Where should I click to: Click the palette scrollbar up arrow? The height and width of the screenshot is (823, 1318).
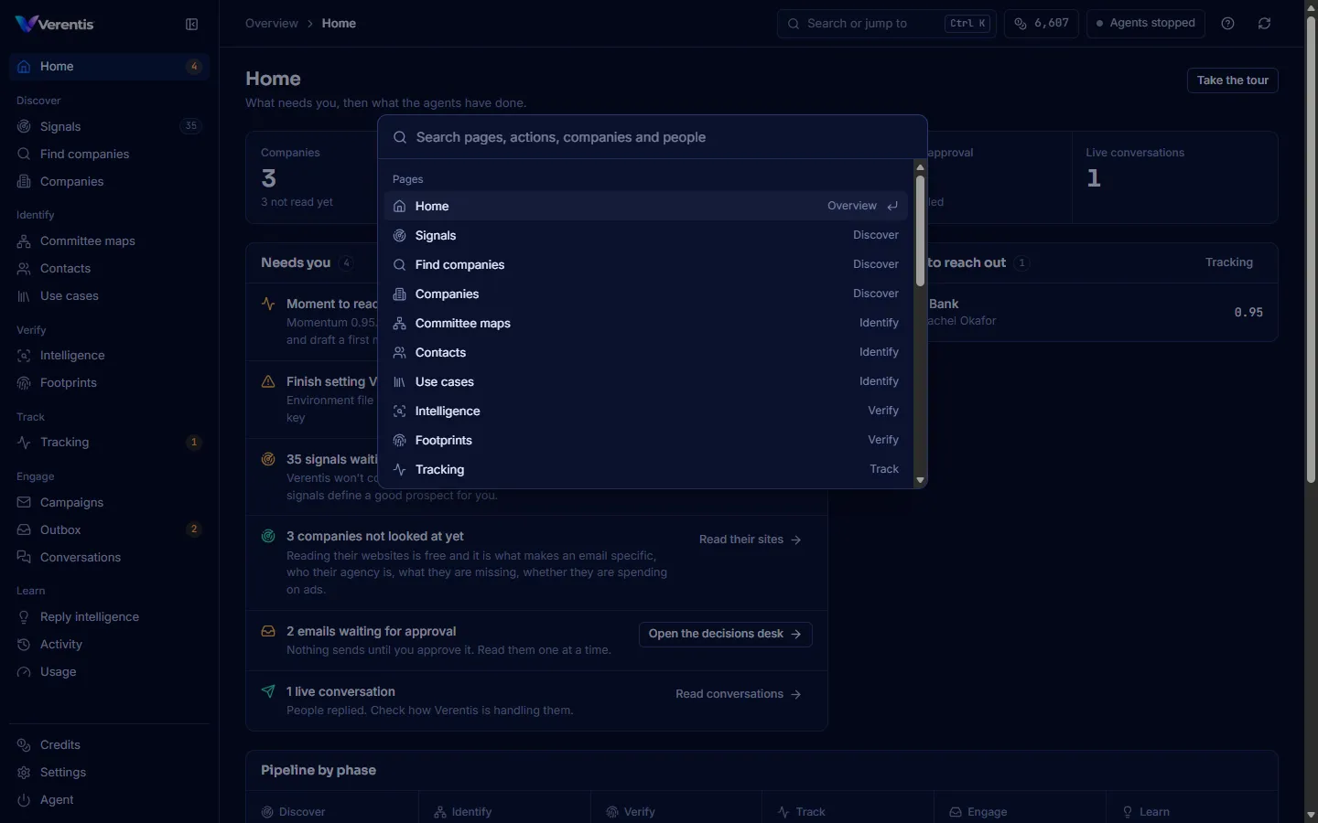pos(920,167)
